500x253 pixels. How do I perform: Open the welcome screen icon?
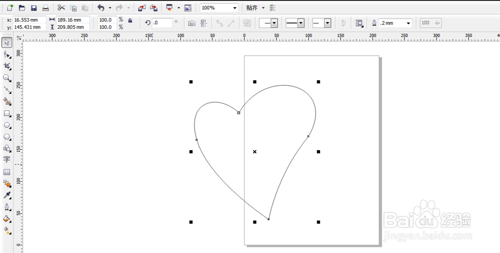click(188, 8)
